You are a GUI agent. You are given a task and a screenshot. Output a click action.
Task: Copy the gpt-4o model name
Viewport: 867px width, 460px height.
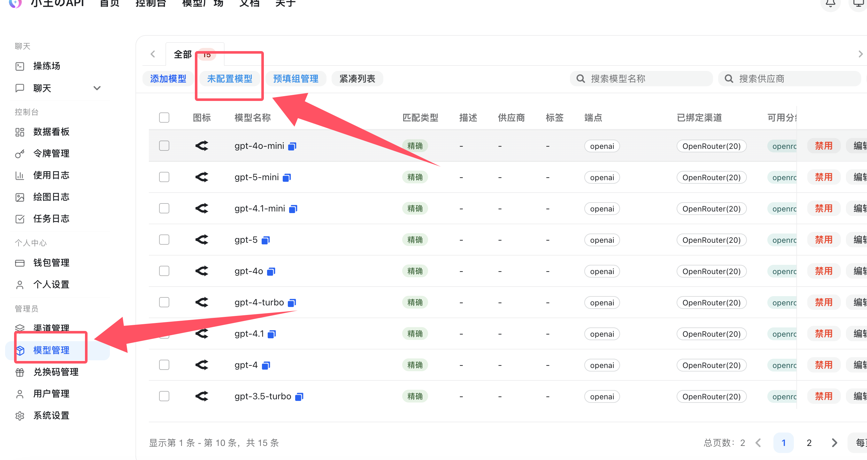coord(271,271)
